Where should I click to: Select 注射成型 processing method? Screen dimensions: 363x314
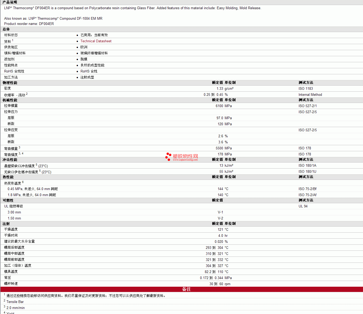pos(87,77)
